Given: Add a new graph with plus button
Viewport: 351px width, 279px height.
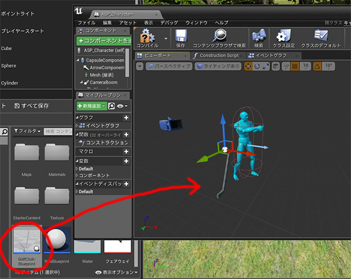Looking at the screenshot, I should 126,118.
